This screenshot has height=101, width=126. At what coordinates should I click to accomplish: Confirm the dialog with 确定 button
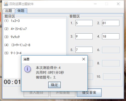click(54, 85)
